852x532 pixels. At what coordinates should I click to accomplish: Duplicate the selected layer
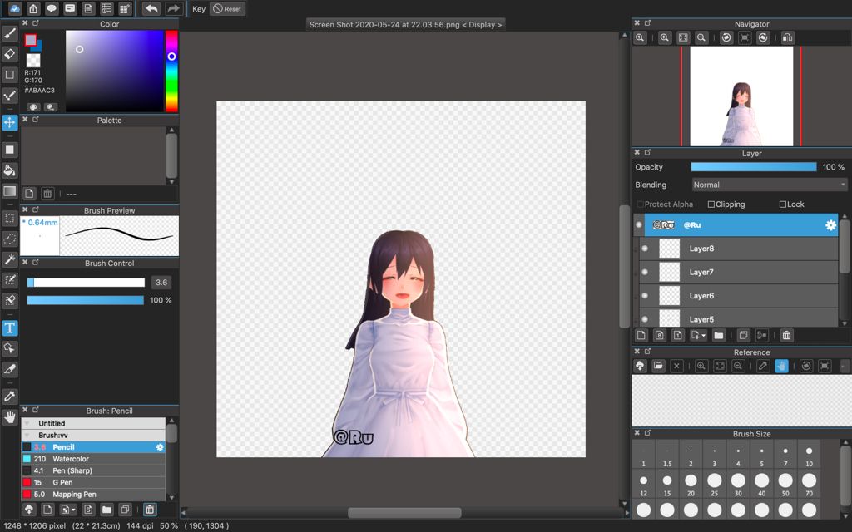(x=743, y=336)
